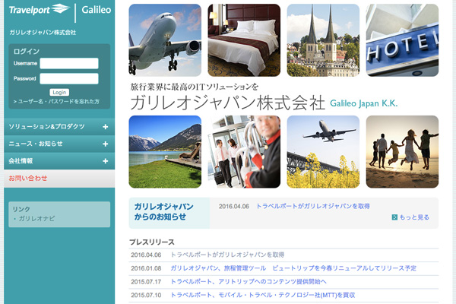Click the ガリレオジャパン株式会社 main heading
456x304 pixels.
[x=227, y=103]
